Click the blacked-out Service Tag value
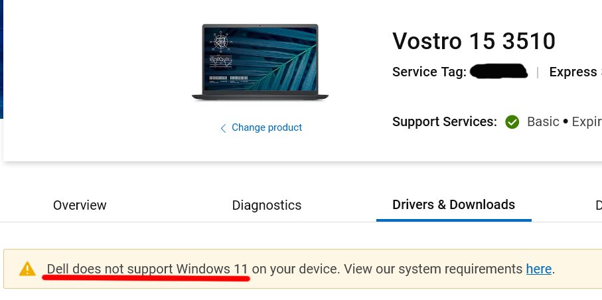This screenshot has width=602, height=300. (x=498, y=72)
